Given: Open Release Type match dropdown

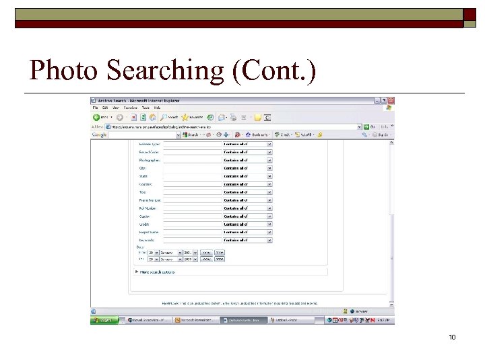Looking at the screenshot, I should [247, 144].
